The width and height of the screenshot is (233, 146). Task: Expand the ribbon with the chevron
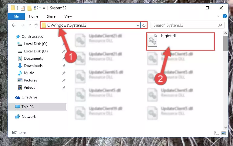coord(218,16)
